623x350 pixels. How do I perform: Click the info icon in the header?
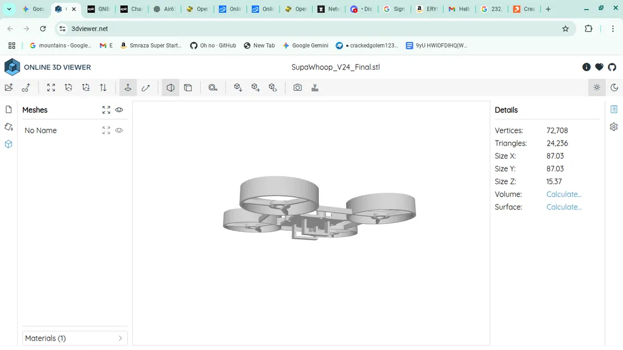[x=586, y=67]
